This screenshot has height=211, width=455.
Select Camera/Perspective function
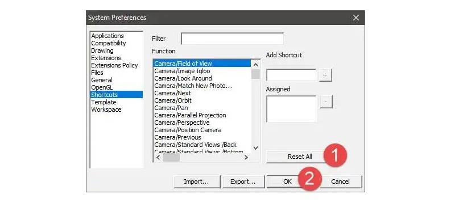[x=202, y=123]
